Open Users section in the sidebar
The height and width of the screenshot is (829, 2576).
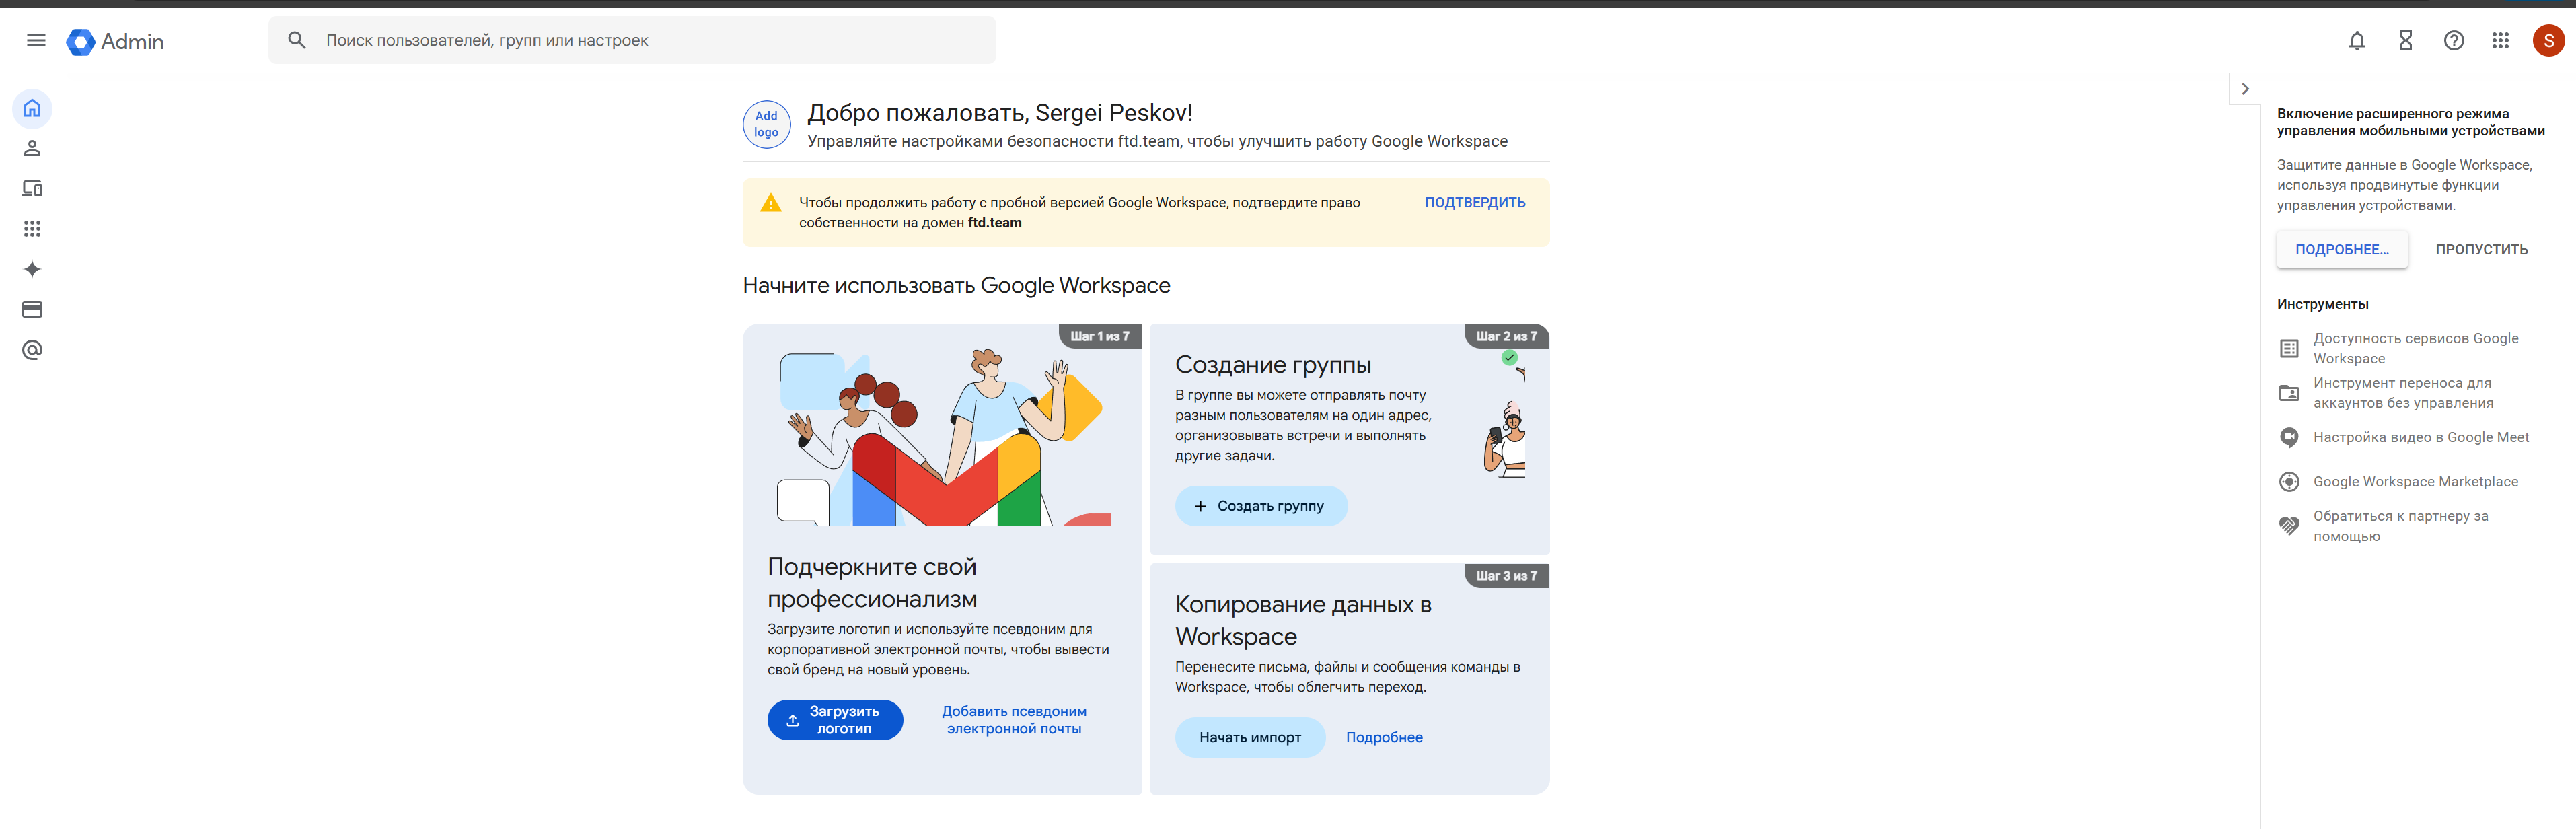click(32, 149)
